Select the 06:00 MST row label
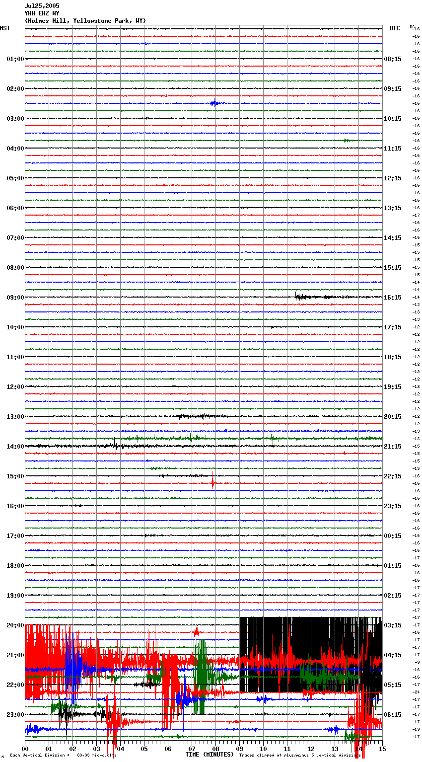The image size is (422, 762). pos(15,208)
